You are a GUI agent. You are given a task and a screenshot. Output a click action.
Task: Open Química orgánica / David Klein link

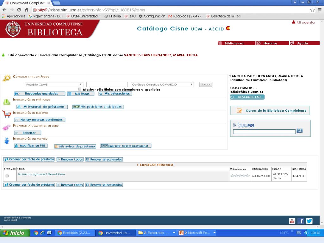[x=41, y=174]
